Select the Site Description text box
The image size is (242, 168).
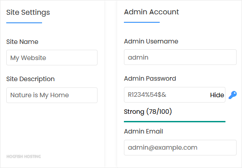[x=52, y=95]
